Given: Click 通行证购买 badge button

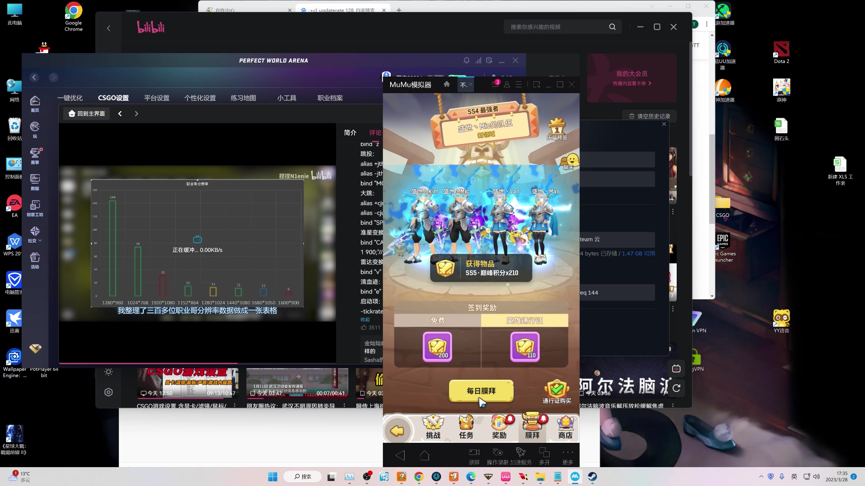Looking at the screenshot, I should pyautogui.click(x=557, y=391).
